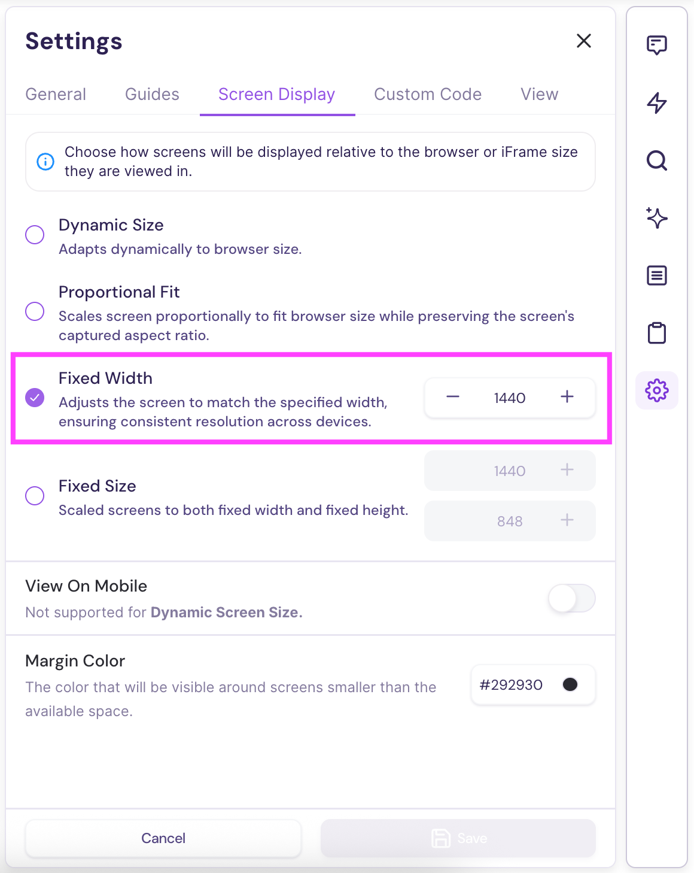Decrease Fixed Width with minus button
Image resolution: width=694 pixels, height=873 pixels.
pyautogui.click(x=453, y=397)
